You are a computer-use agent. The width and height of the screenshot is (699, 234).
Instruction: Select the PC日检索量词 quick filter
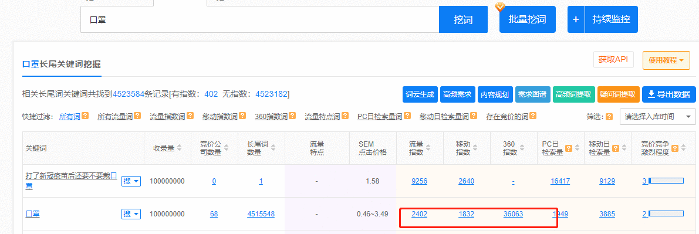(380, 117)
